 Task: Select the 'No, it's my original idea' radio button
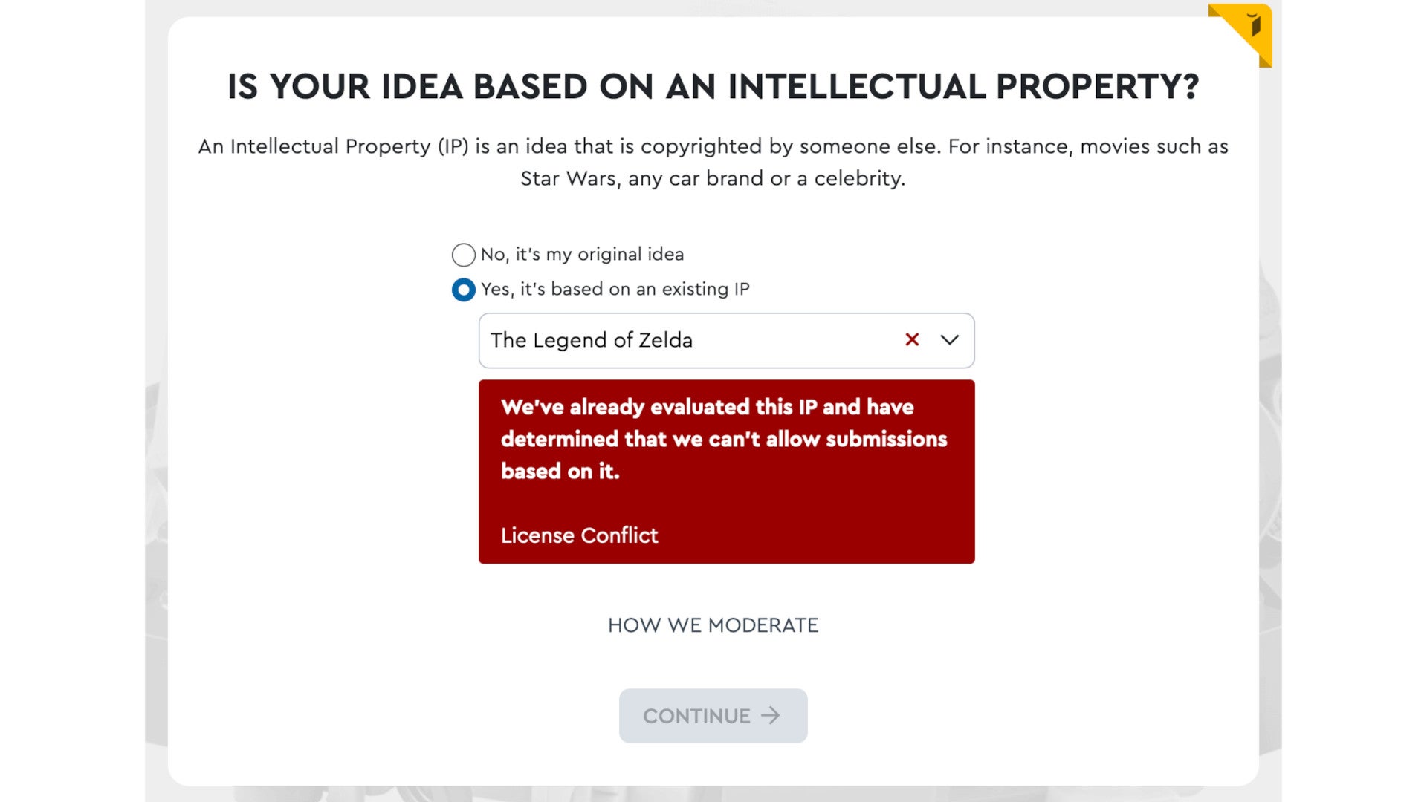[463, 255]
